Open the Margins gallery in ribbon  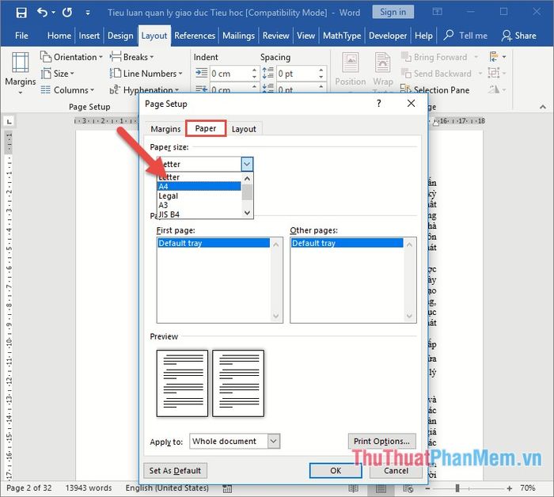pyautogui.click(x=20, y=74)
